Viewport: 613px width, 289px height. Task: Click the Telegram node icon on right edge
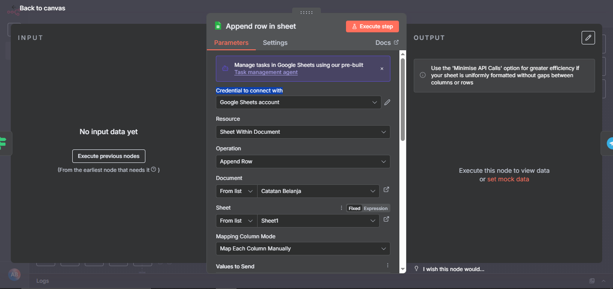click(x=609, y=143)
